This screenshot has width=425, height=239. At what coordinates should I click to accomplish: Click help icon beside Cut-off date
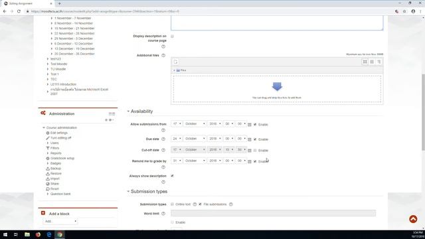click(x=163, y=150)
